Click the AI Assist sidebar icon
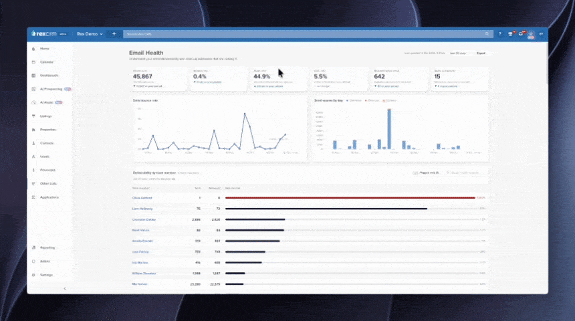The image size is (575, 321). [x=33, y=102]
